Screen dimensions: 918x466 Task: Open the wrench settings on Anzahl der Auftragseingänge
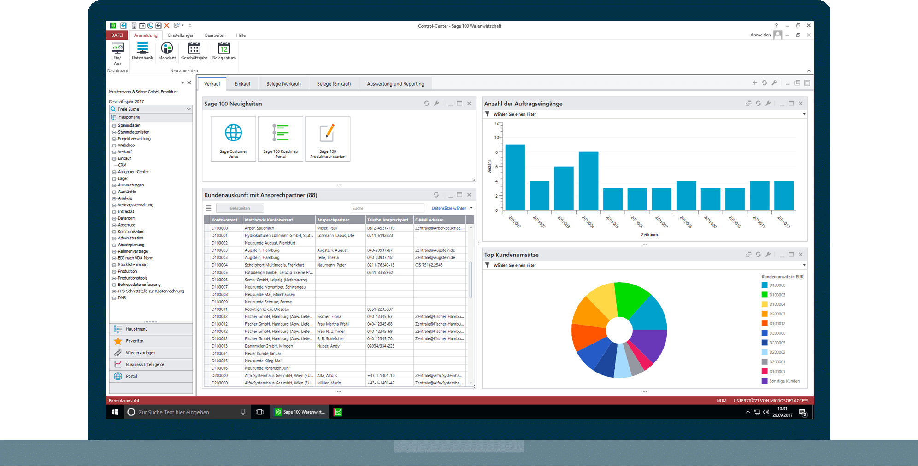pyautogui.click(x=768, y=103)
